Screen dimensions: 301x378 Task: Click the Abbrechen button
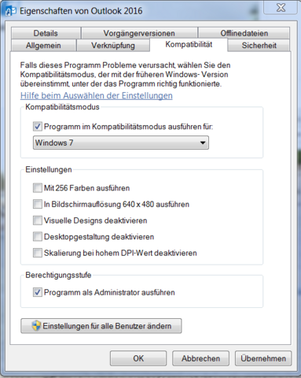200,358
